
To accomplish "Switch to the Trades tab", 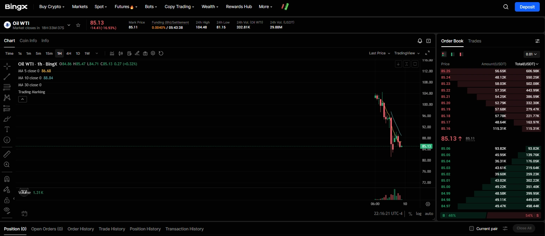I will click(475, 41).
